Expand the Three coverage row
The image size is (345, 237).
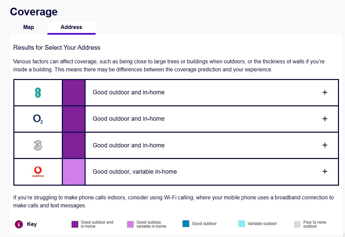point(325,145)
